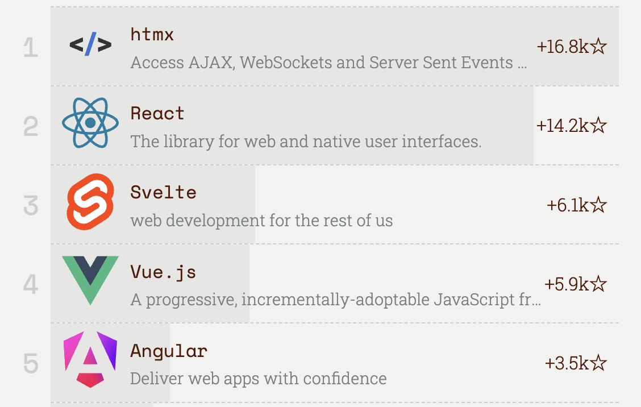Open the Angular project title link
Image resolution: width=641 pixels, height=407 pixels.
pos(169,351)
